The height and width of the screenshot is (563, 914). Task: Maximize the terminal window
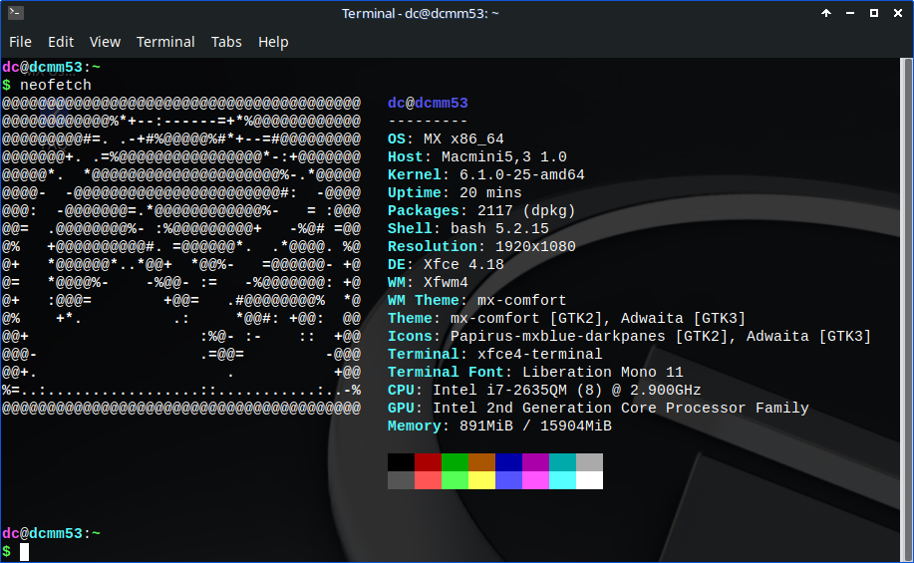click(x=874, y=13)
